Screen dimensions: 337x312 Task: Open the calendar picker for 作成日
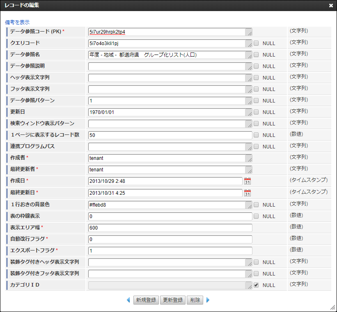[247, 181]
